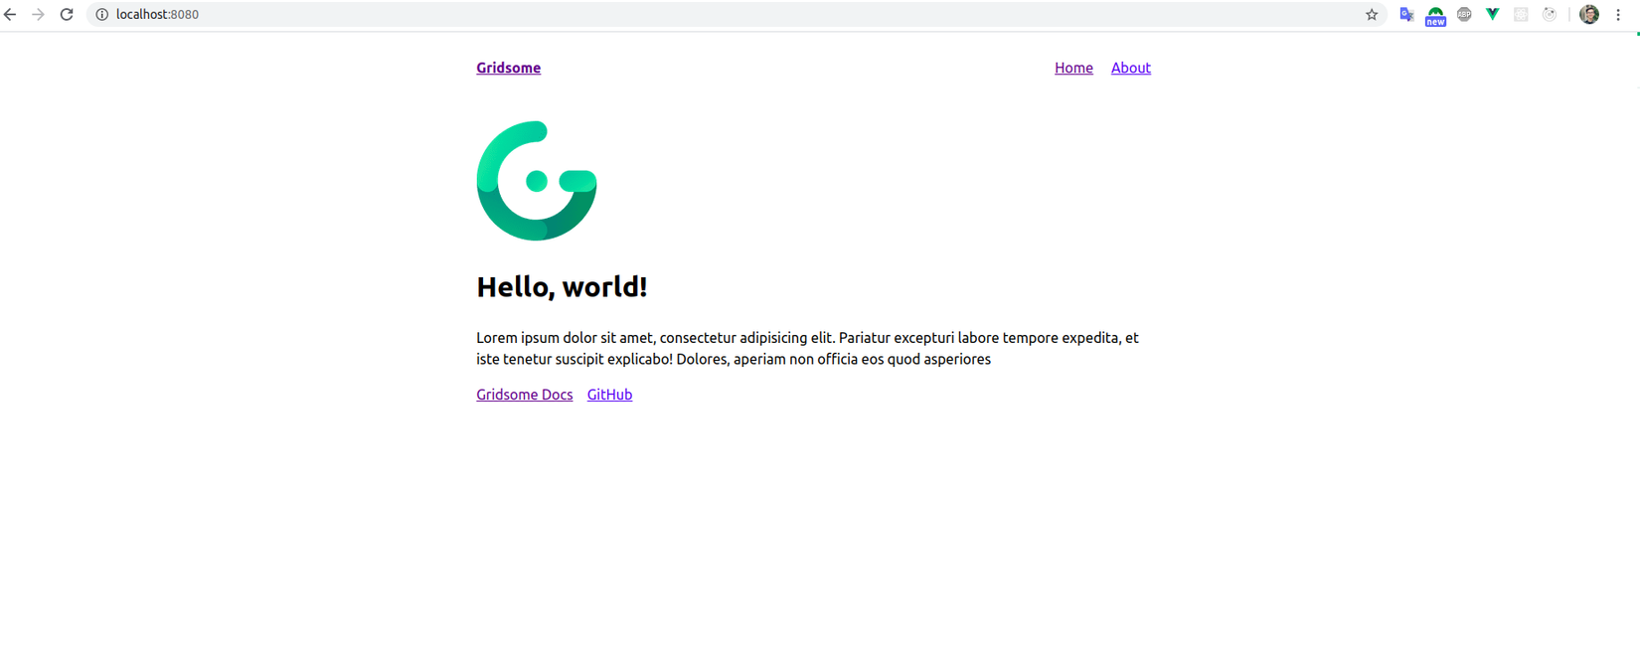
Task: Click the localhost:8080 address bar
Action: 736,14
